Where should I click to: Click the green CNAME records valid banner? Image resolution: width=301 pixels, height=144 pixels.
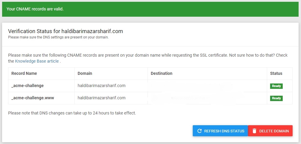tap(150, 9)
